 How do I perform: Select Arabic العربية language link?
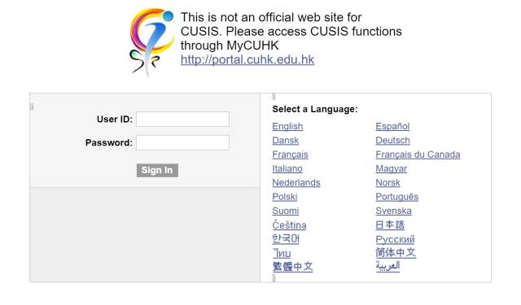click(x=387, y=266)
